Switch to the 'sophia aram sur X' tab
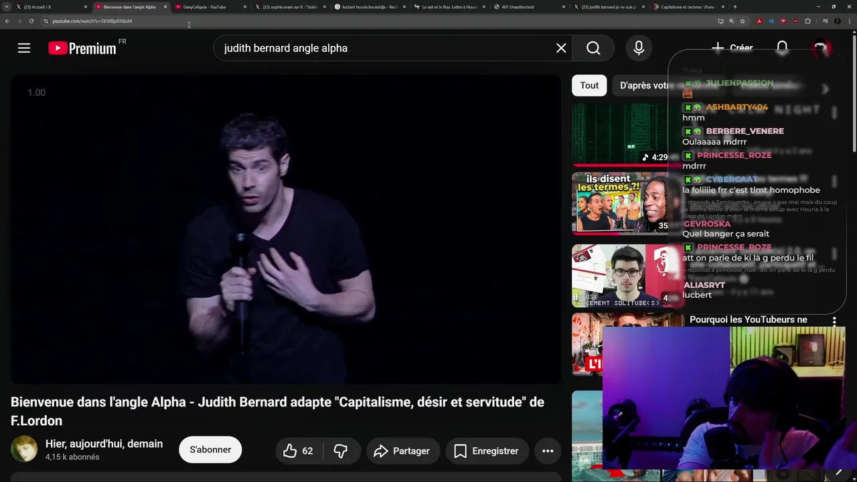Viewport: 857px width, 482px height. (x=289, y=7)
